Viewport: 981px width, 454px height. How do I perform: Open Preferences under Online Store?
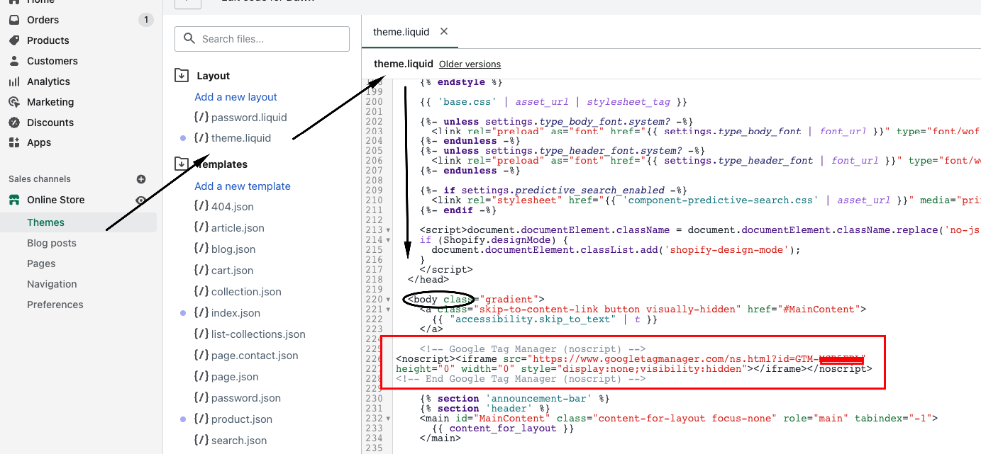[x=55, y=305]
